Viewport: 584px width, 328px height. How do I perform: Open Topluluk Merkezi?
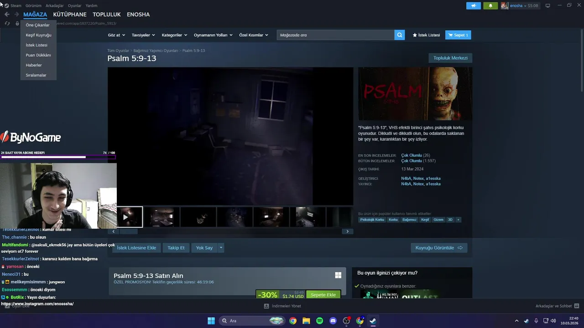coord(450,58)
